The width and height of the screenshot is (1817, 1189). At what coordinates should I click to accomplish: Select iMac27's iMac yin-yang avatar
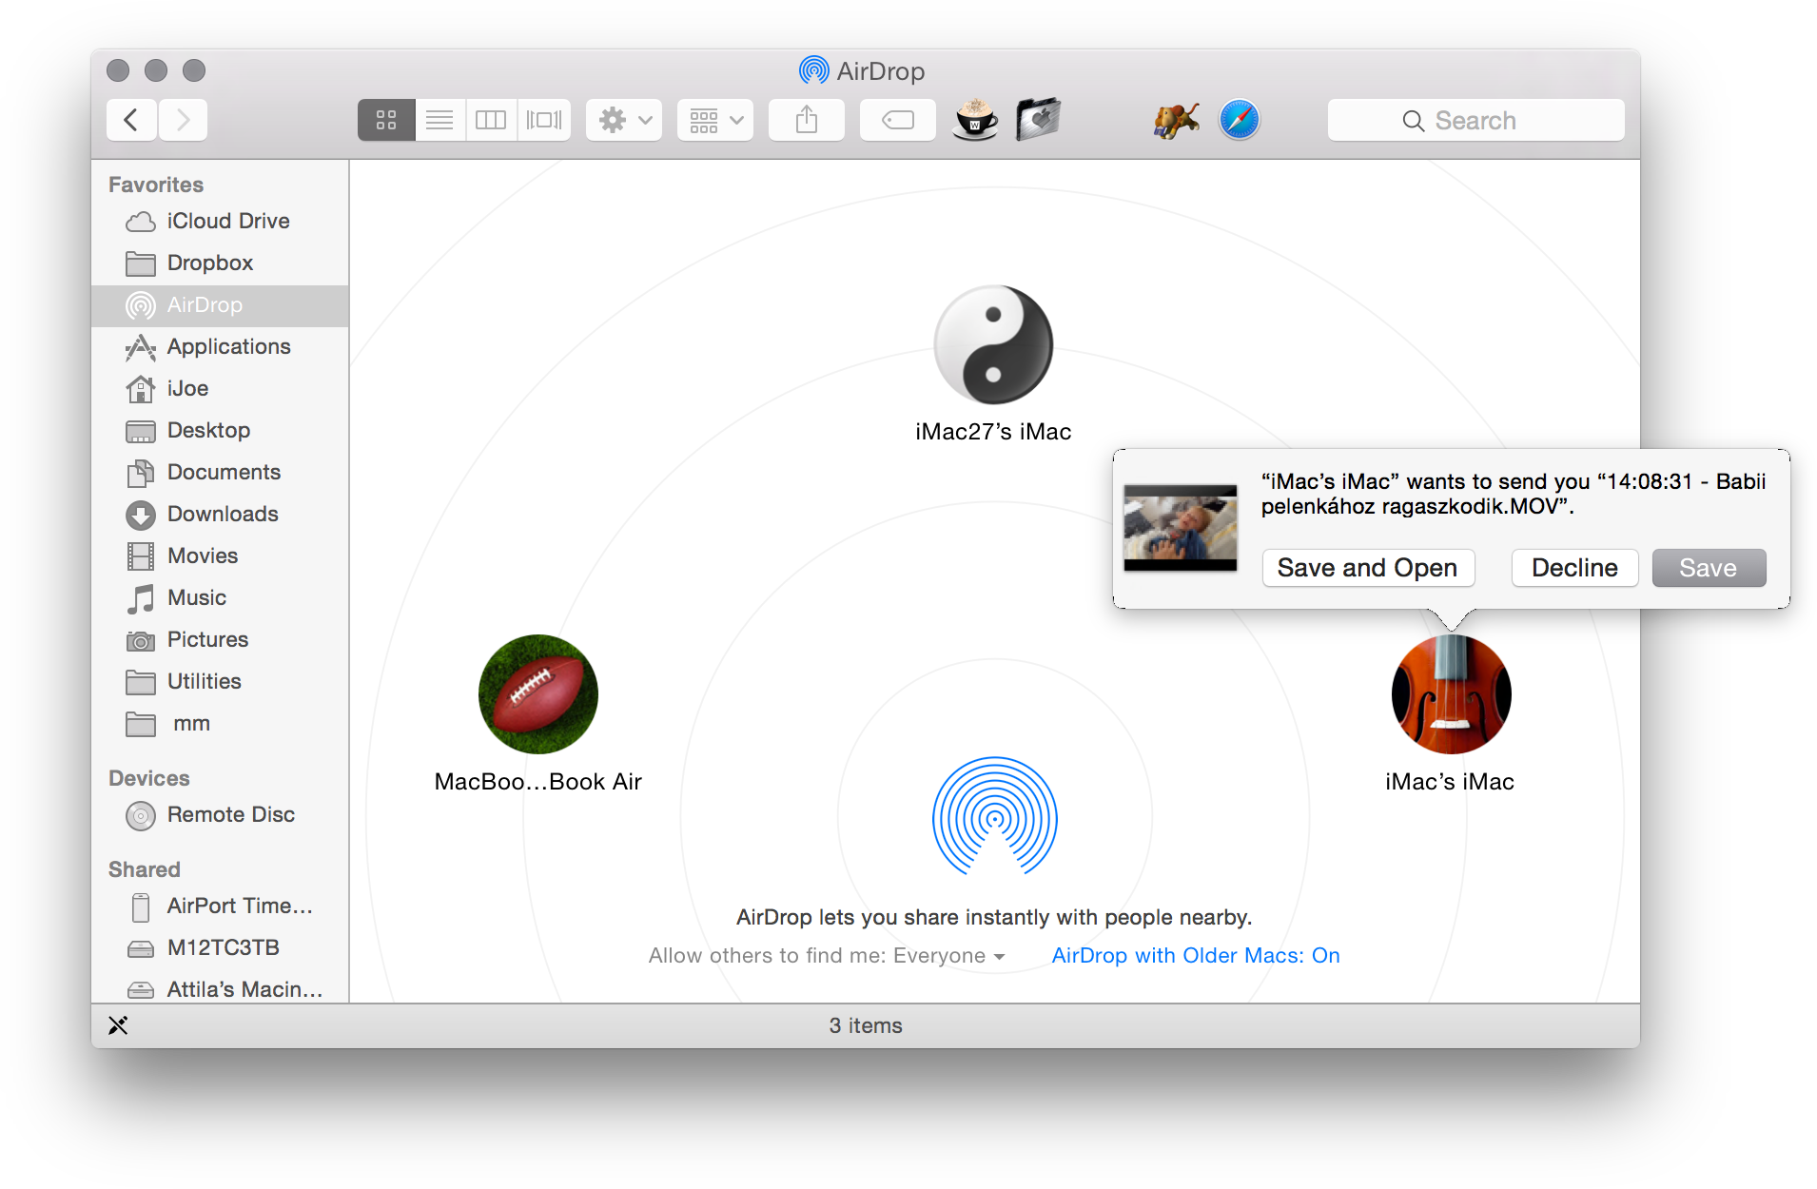[x=993, y=344]
